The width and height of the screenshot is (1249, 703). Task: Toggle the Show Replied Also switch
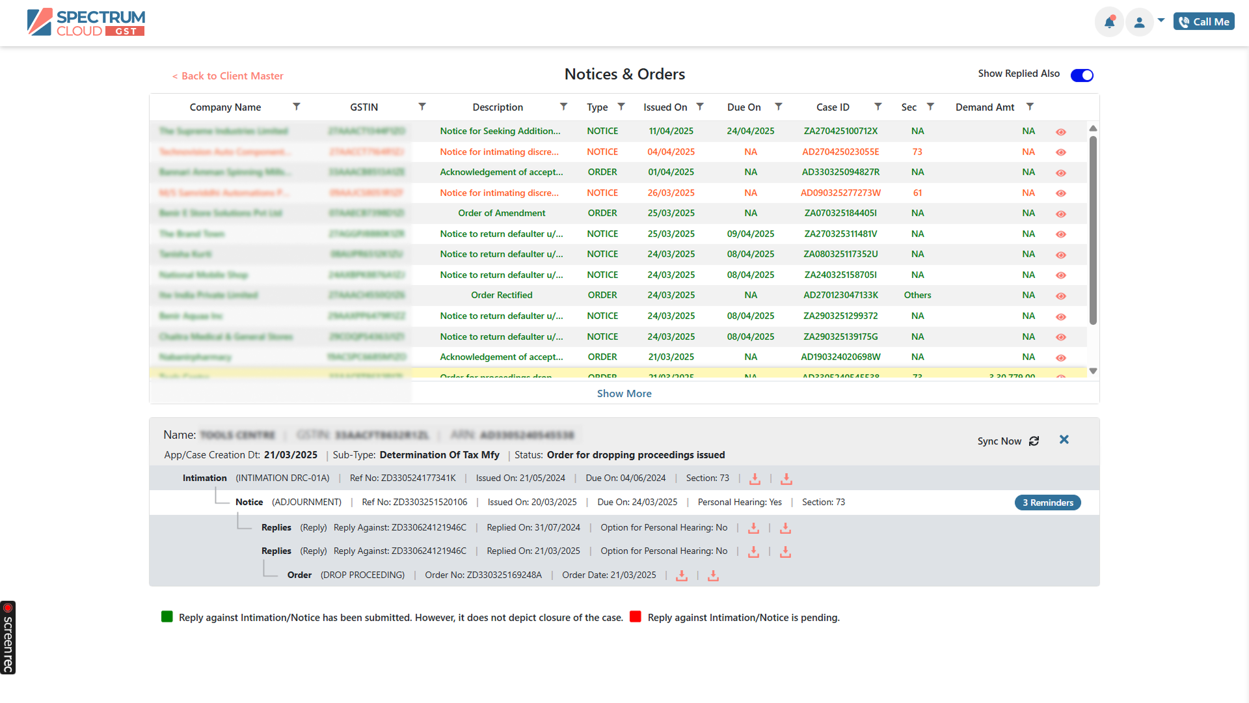[x=1082, y=76]
